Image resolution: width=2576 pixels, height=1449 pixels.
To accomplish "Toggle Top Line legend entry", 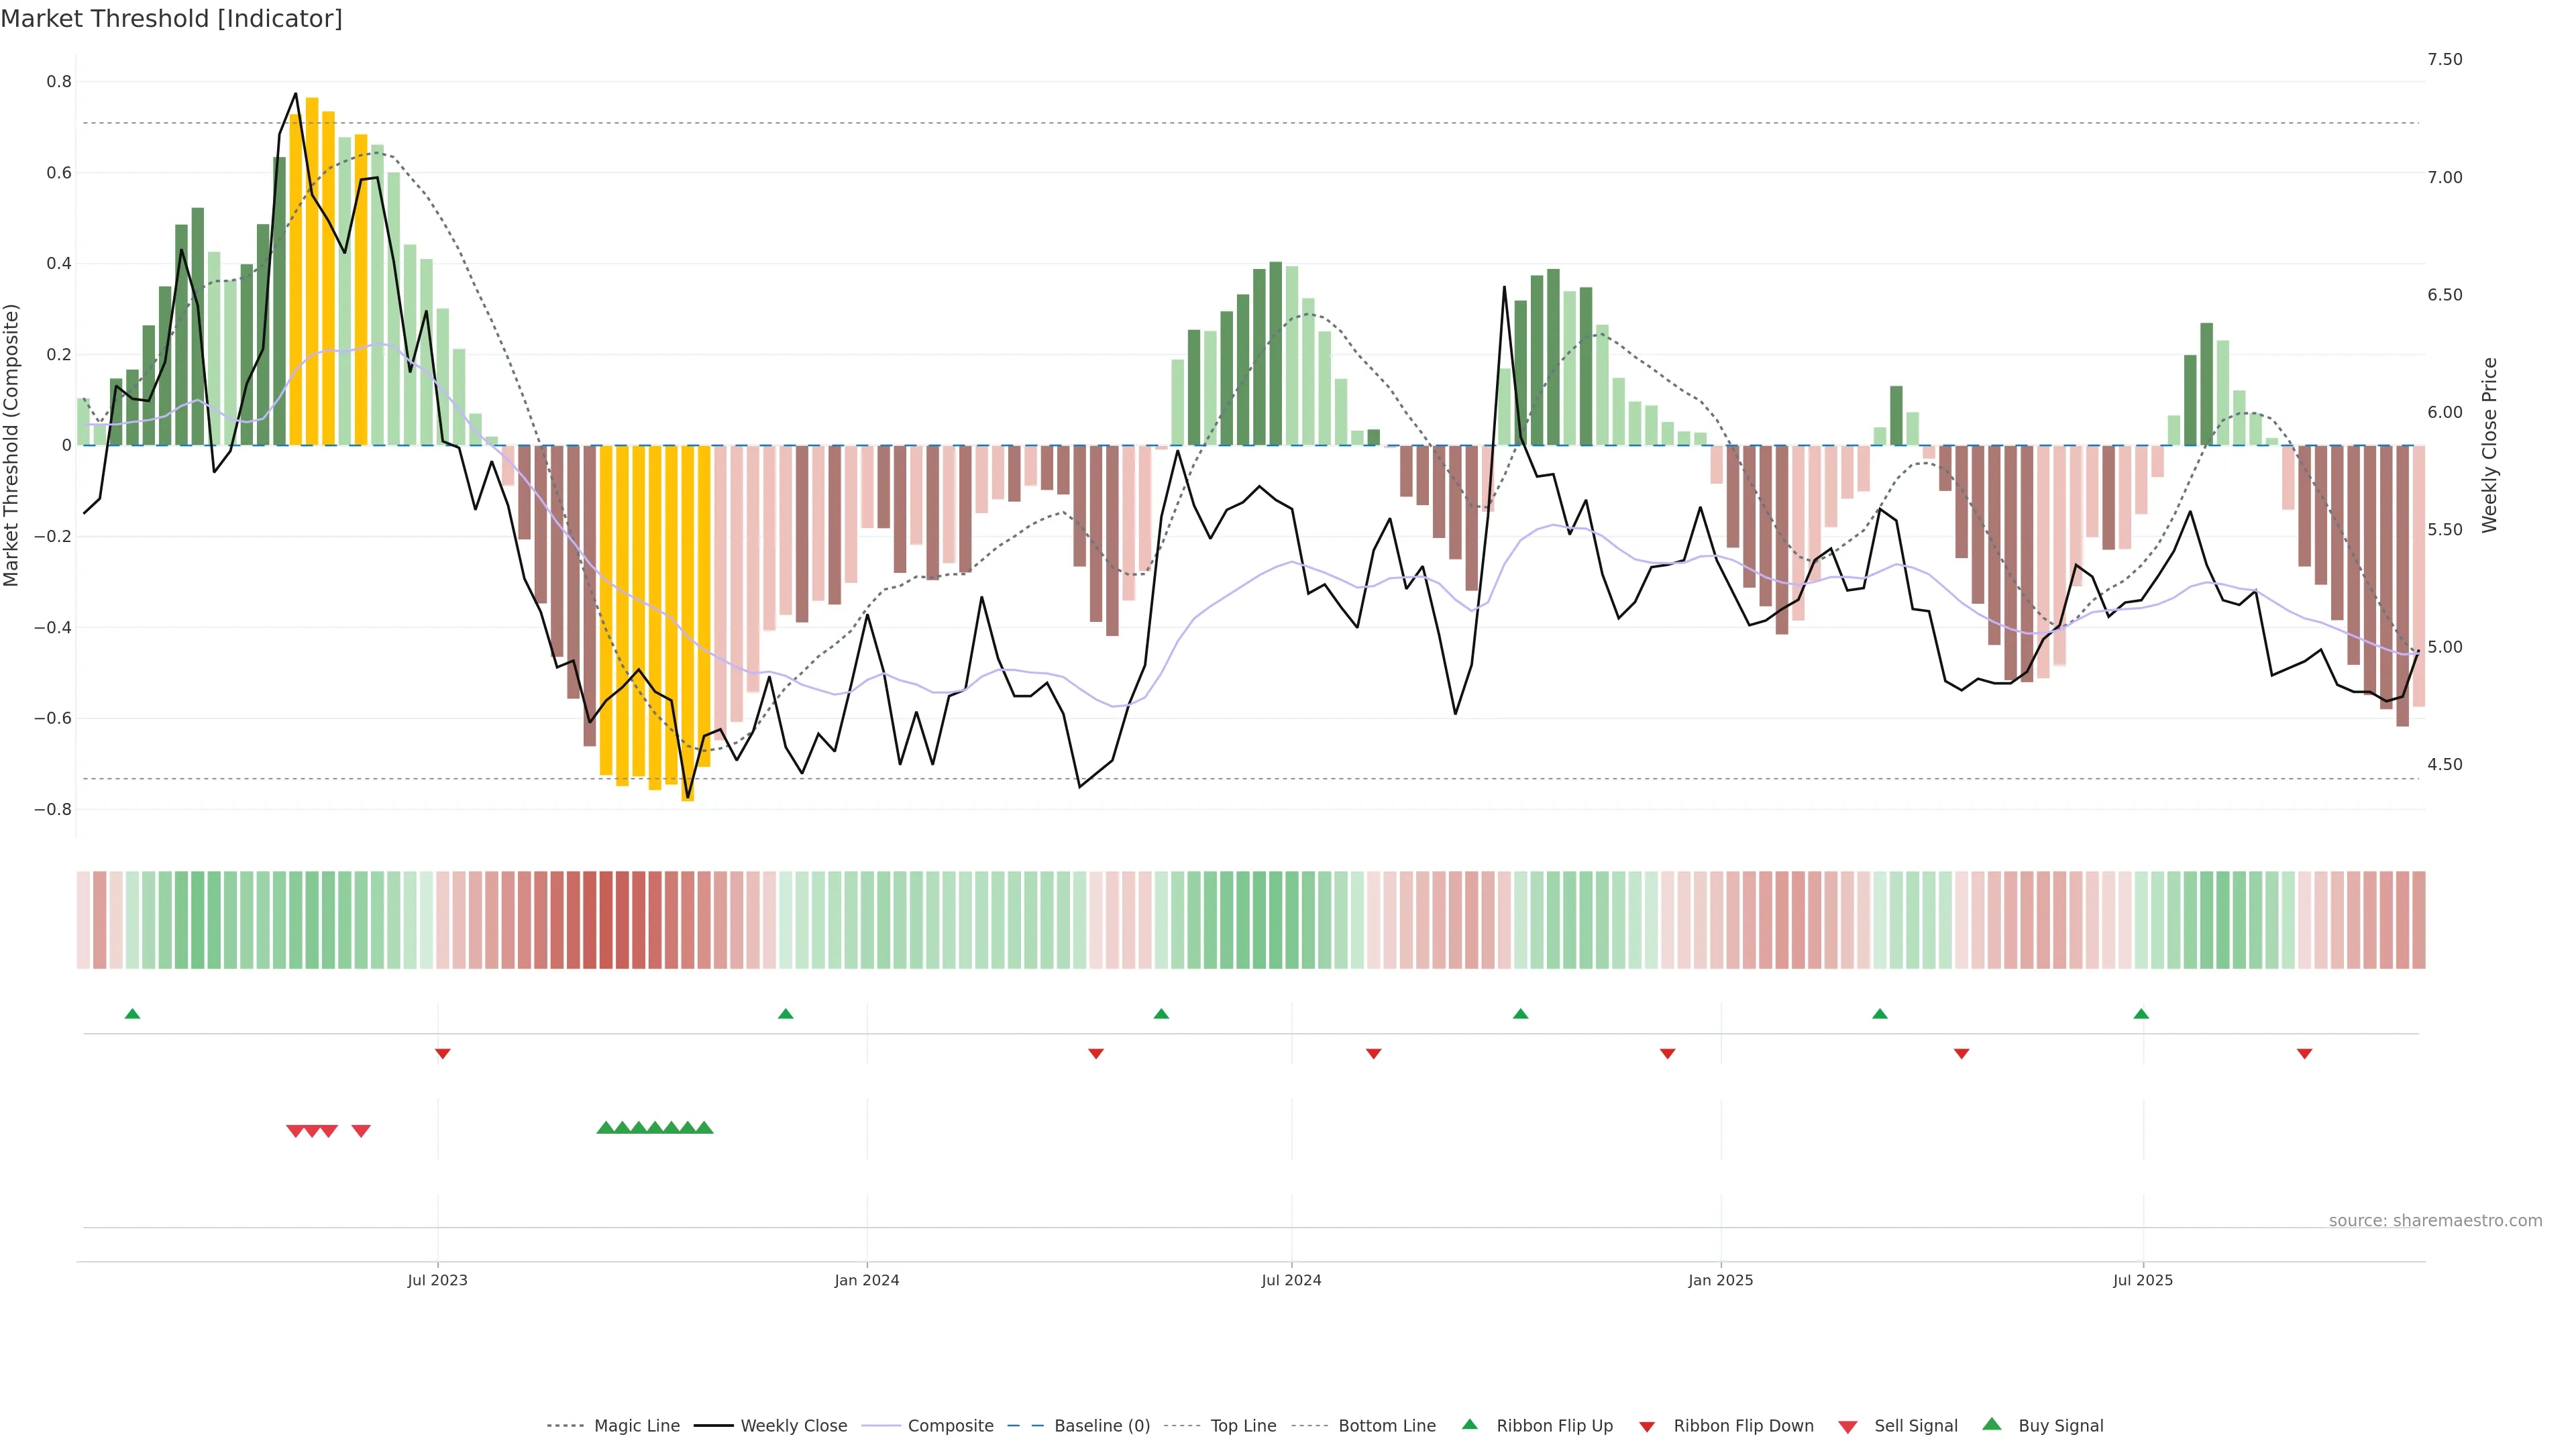I will click(x=1243, y=1426).
